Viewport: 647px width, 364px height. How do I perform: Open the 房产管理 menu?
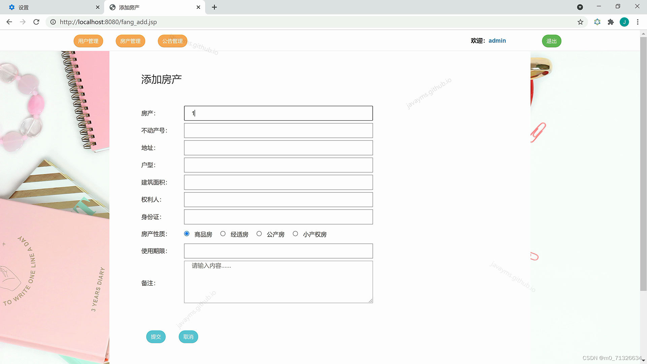(x=130, y=41)
